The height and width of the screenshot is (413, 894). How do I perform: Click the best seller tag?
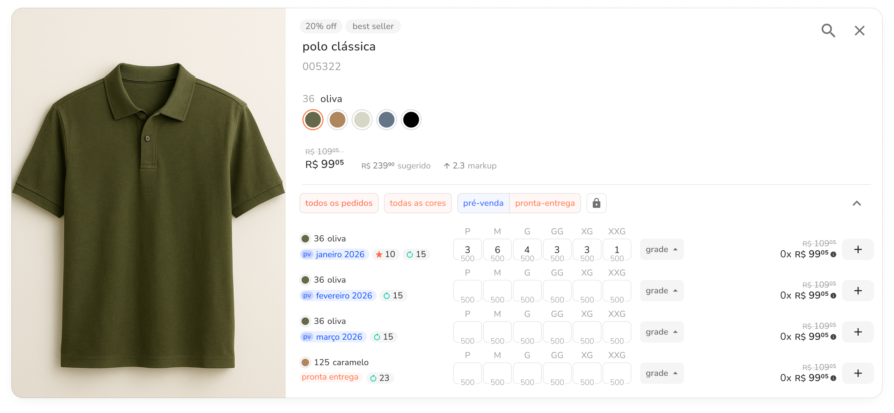tap(373, 27)
